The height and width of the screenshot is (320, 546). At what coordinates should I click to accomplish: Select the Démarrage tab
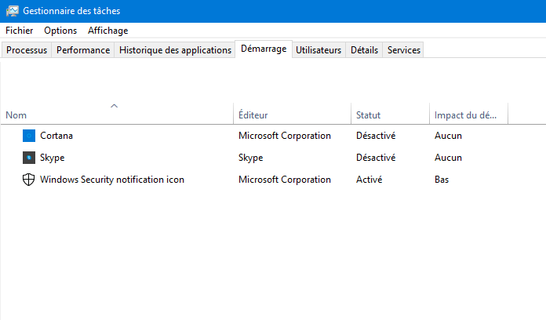[264, 49]
